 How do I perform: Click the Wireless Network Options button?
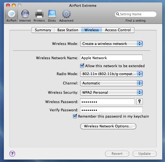(108, 126)
